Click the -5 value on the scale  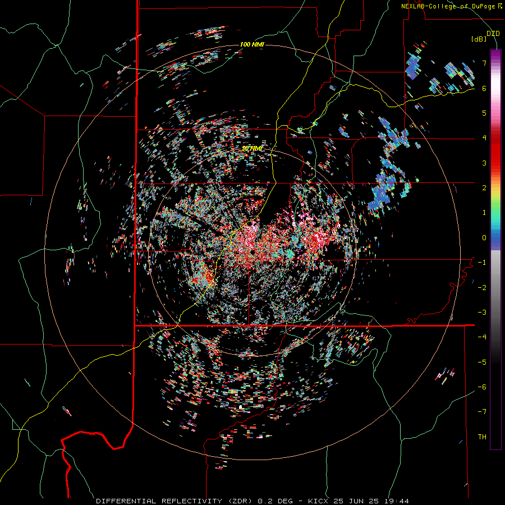tap(482, 362)
